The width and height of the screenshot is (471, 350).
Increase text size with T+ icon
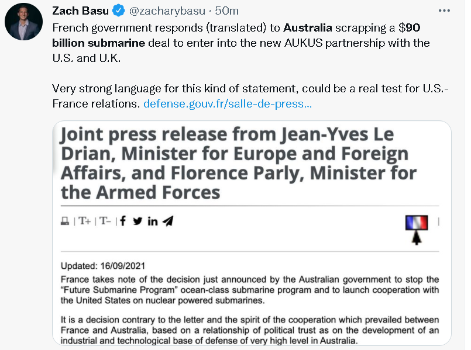[x=84, y=221]
